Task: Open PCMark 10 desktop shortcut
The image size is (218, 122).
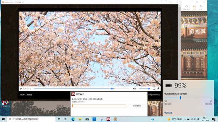Action: point(5,104)
